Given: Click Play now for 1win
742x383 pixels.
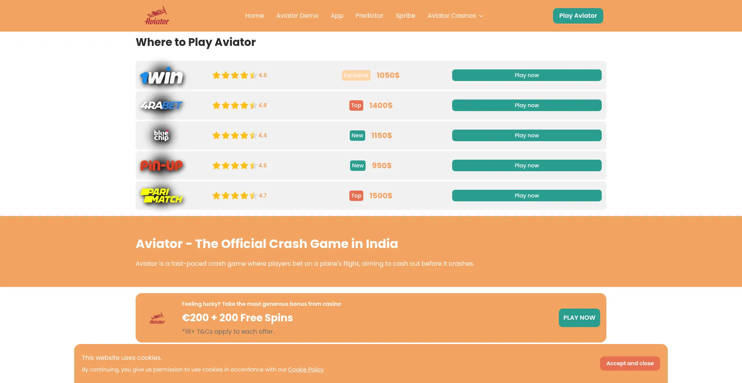Looking at the screenshot, I should [x=527, y=75].
